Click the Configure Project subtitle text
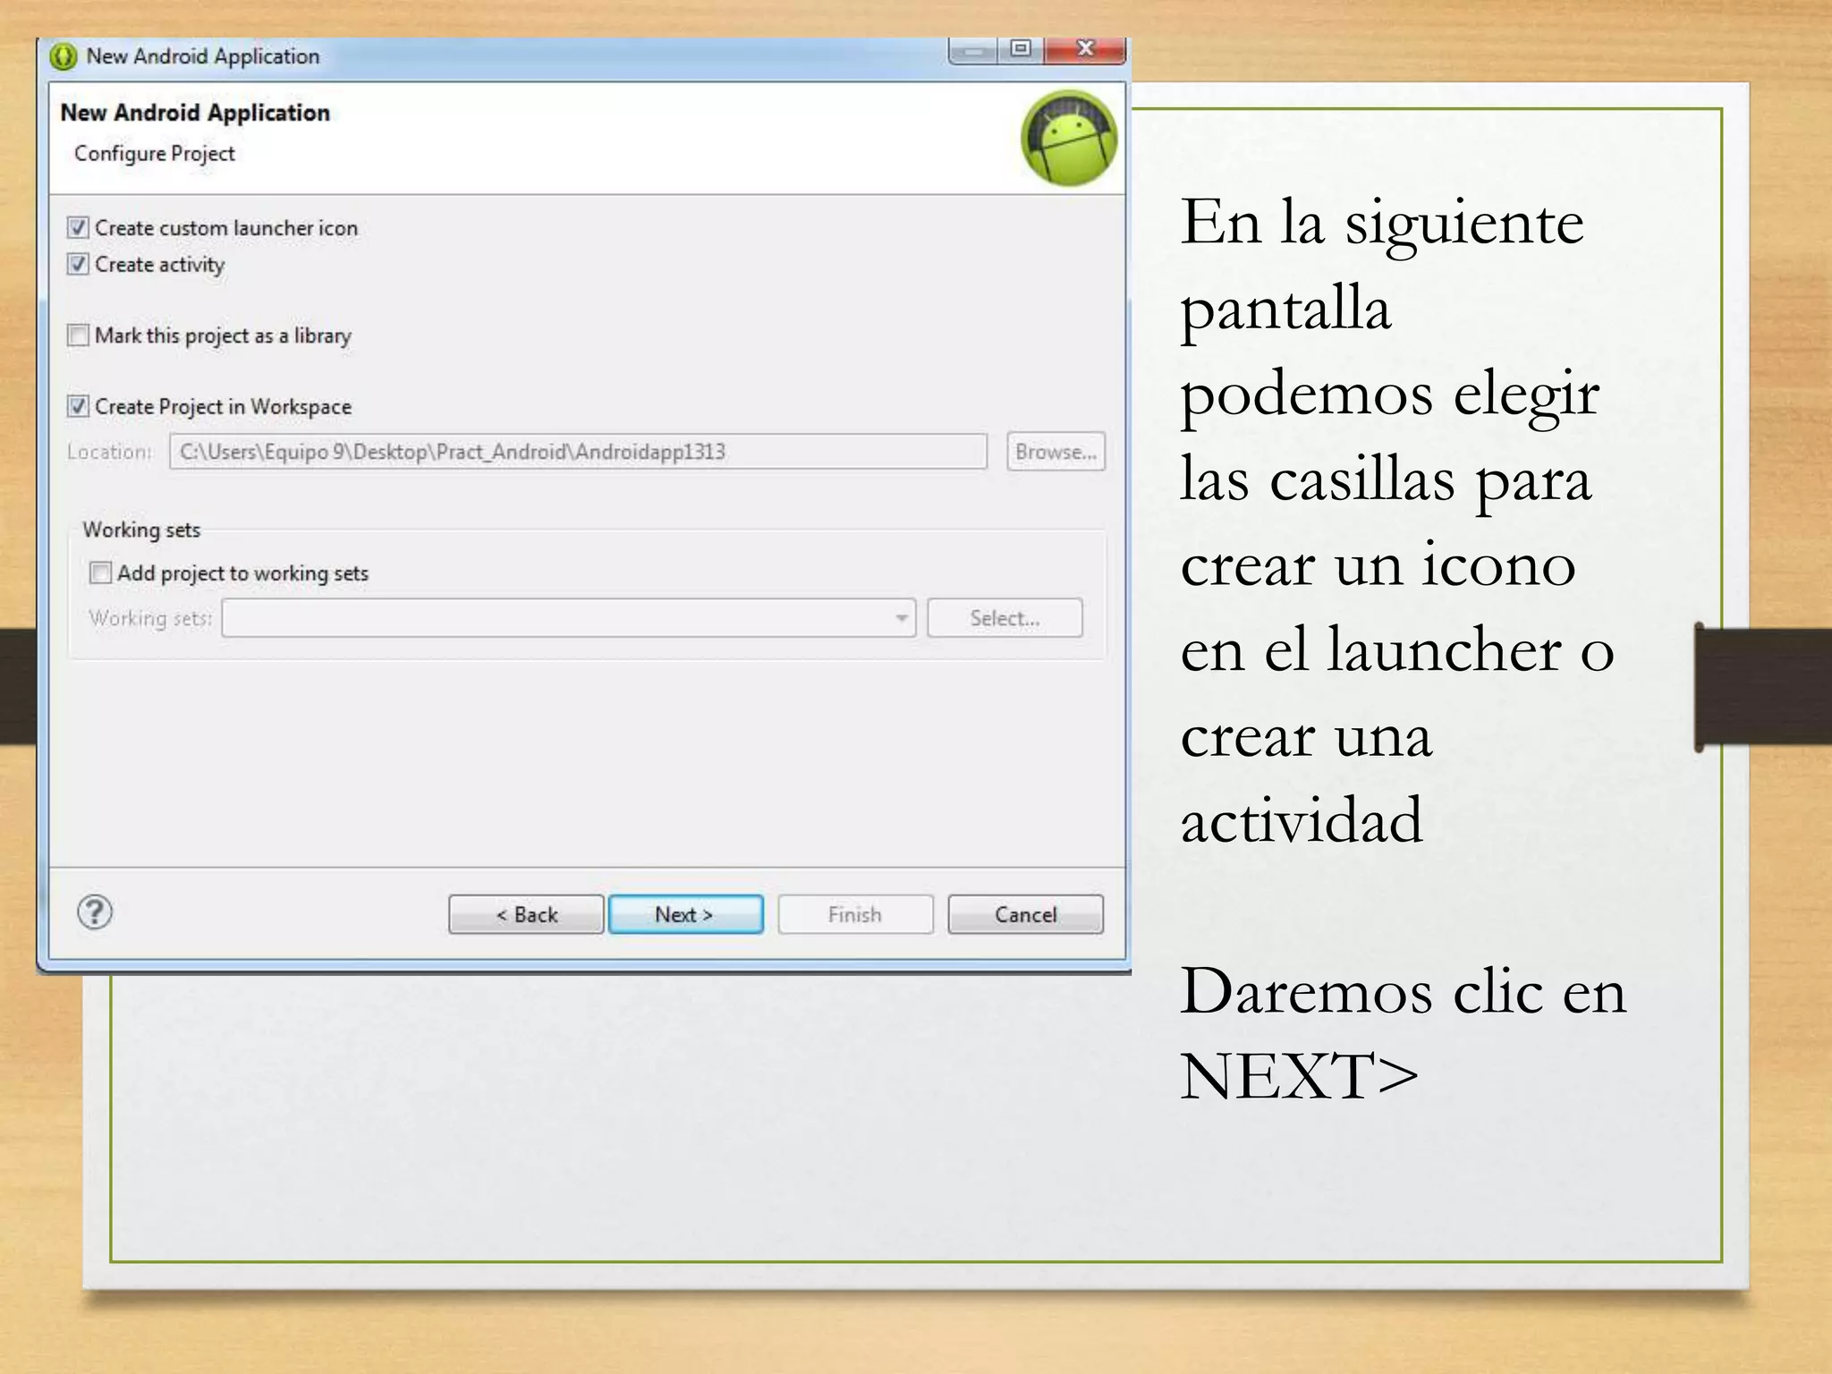The height and width of the screenshot is (1374, 1832). [x=155, y=154]
